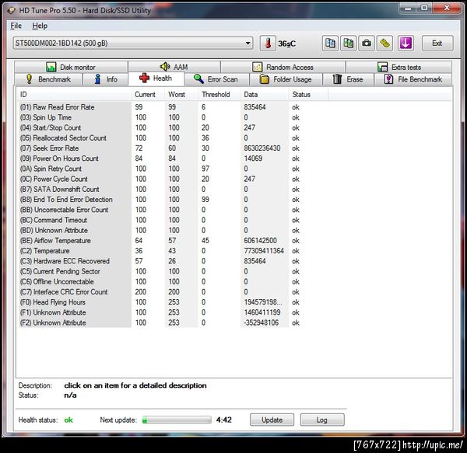Switch to the Error Scan tab
The height and width of the screenshot is (453, 467).
(216, 79)
